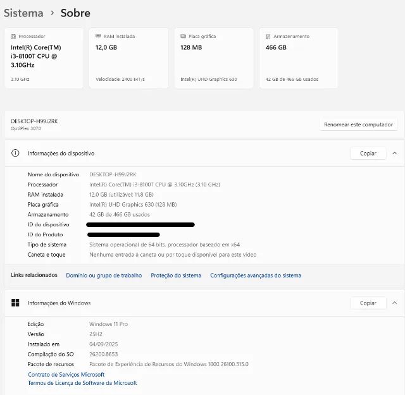Click the Informações do Windows heading
Image resolution: width=405 pixels, height=395 pixels.
[59, 303]
